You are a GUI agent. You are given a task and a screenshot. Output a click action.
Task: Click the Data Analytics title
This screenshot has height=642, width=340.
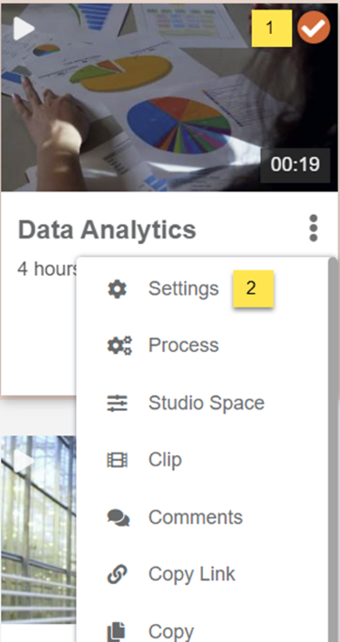(x=107, y=230)
